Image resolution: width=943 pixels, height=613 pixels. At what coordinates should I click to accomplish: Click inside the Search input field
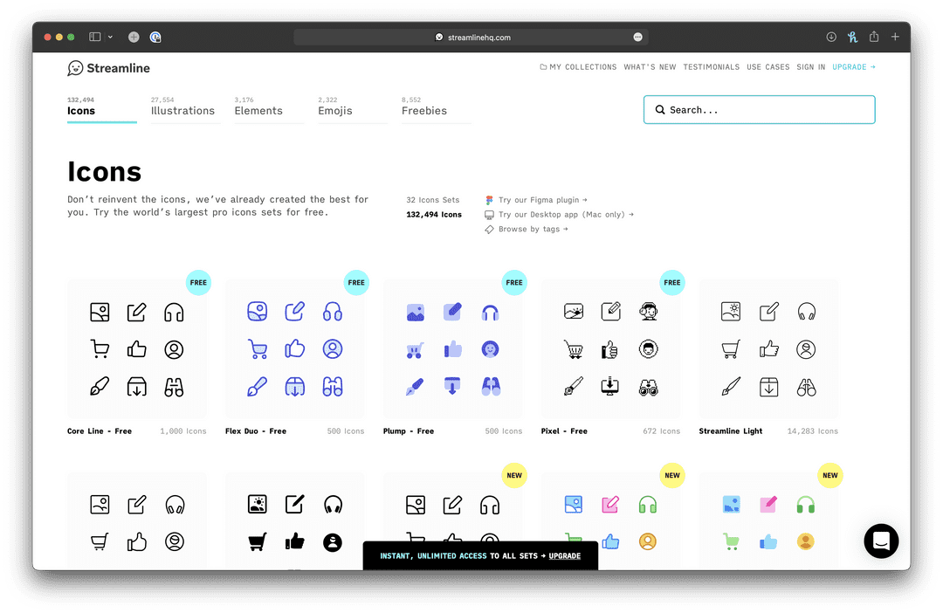click(x=758, y=109)
